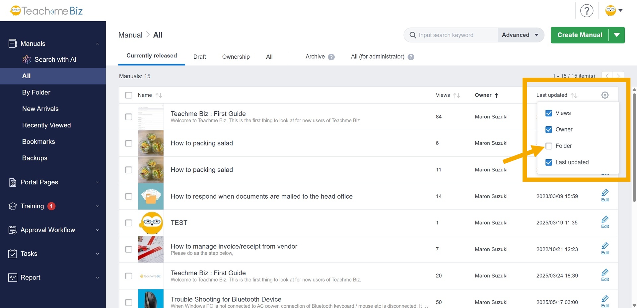Viewport: 637px width, 308px height.
Task: Enable the Folder column checkbox
Action: [549, 146]
